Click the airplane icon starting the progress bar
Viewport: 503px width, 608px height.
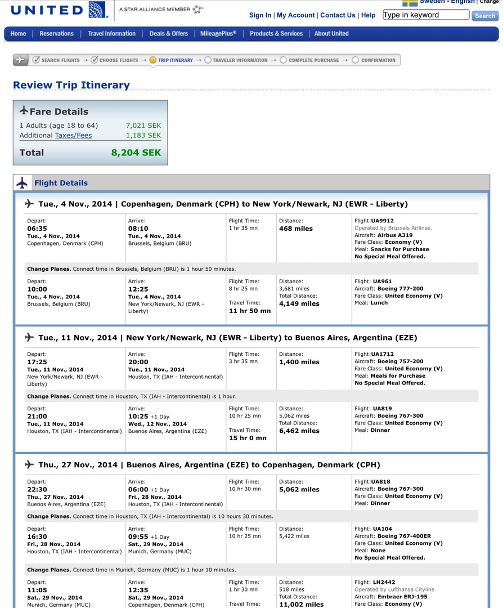(20, 60)
